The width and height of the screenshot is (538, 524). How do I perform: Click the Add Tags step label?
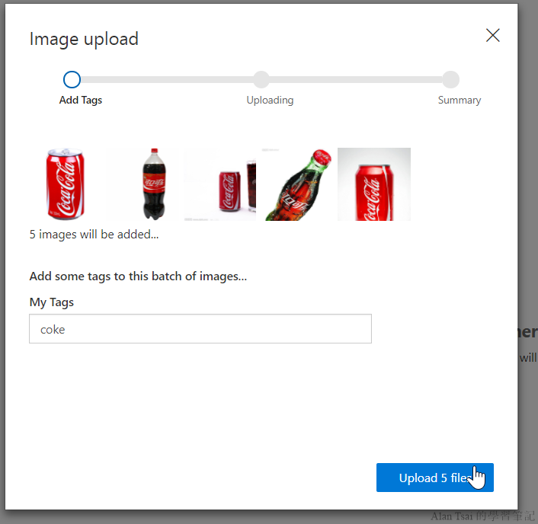click(81, 100)
